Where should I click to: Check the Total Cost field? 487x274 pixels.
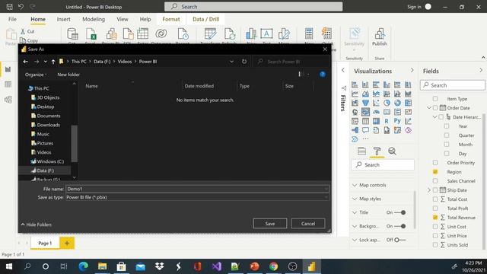click(x=435, y=199)
